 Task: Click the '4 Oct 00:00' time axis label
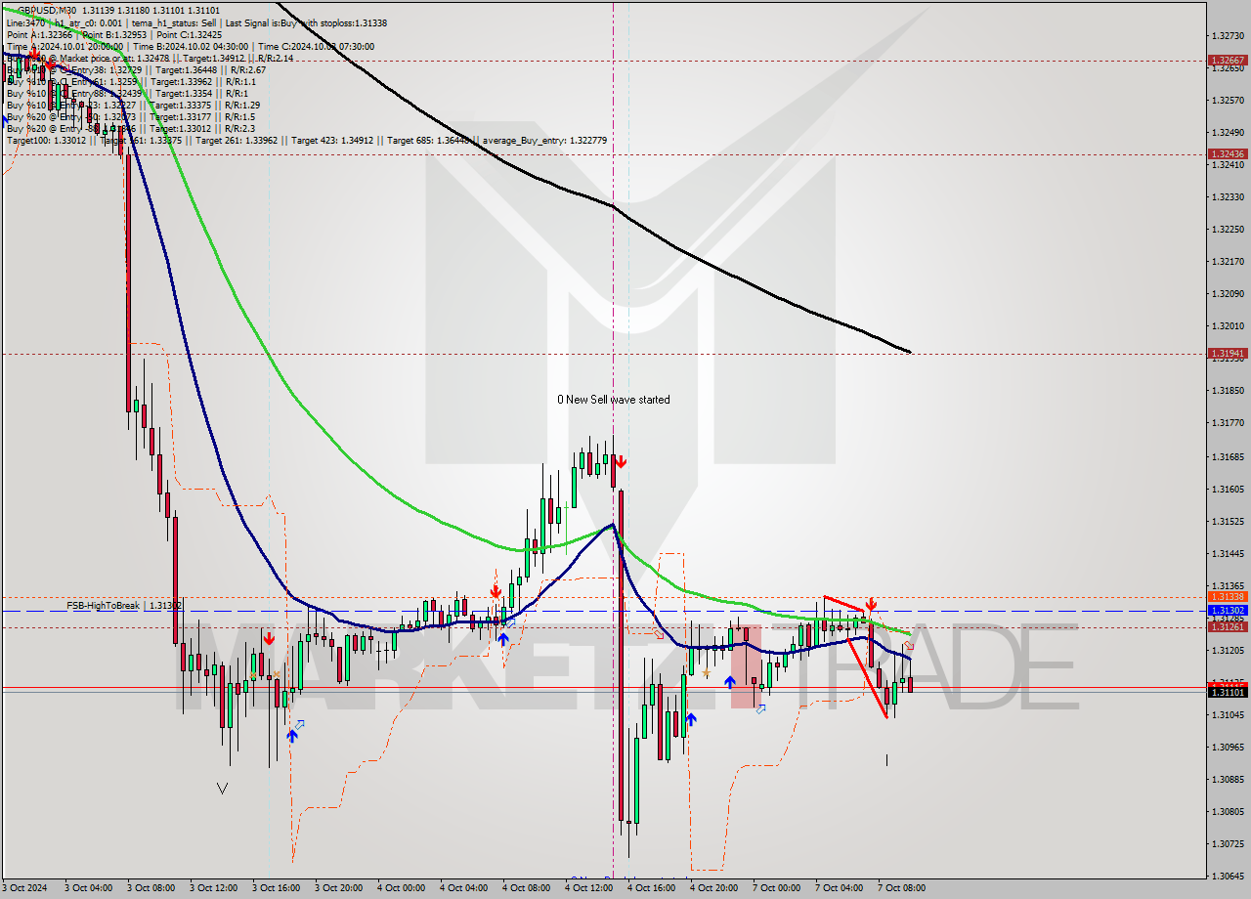[x=401, y=888]
